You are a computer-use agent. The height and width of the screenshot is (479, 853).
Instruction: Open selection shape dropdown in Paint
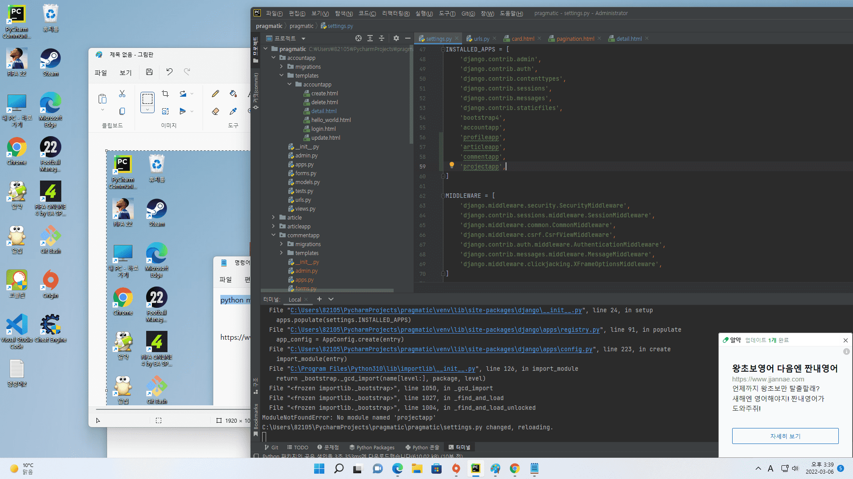click(x=147, y=110)
